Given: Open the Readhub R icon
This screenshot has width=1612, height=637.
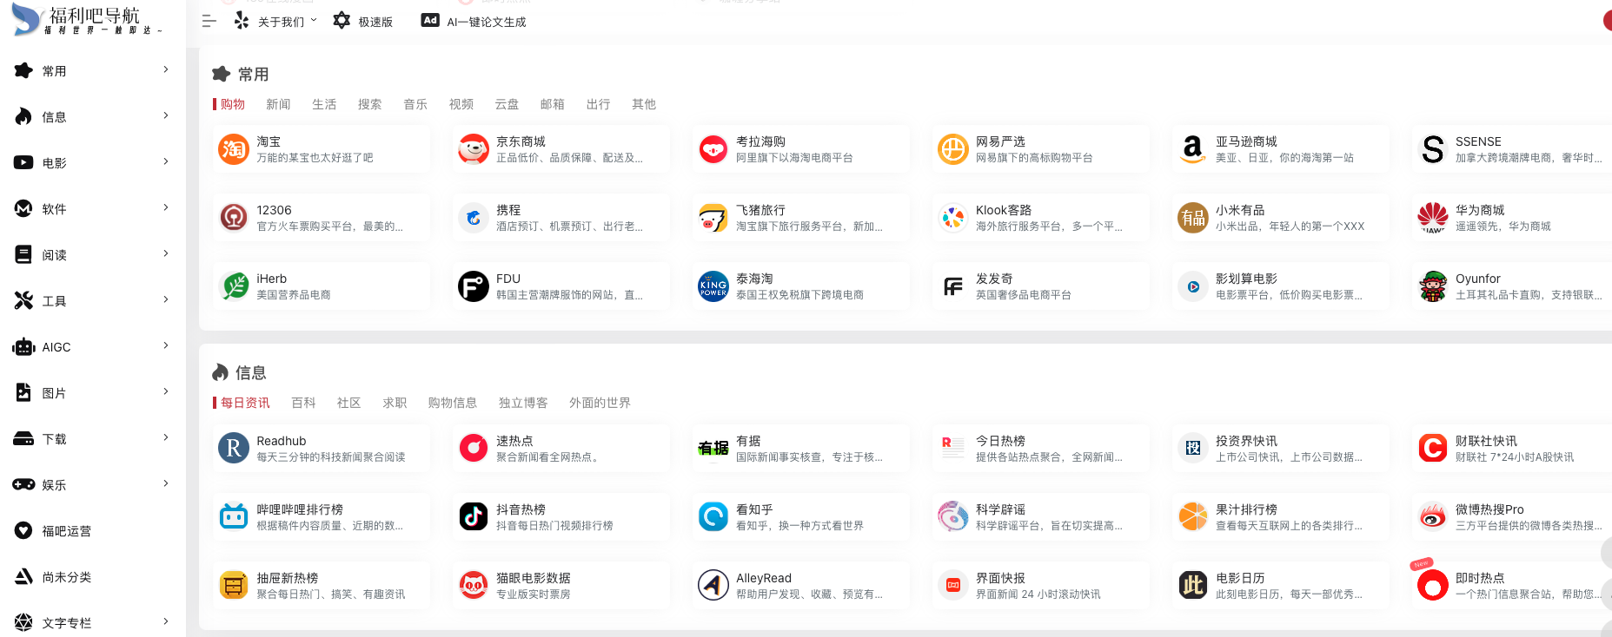Looking at the screenshot, I should point(234,449).
